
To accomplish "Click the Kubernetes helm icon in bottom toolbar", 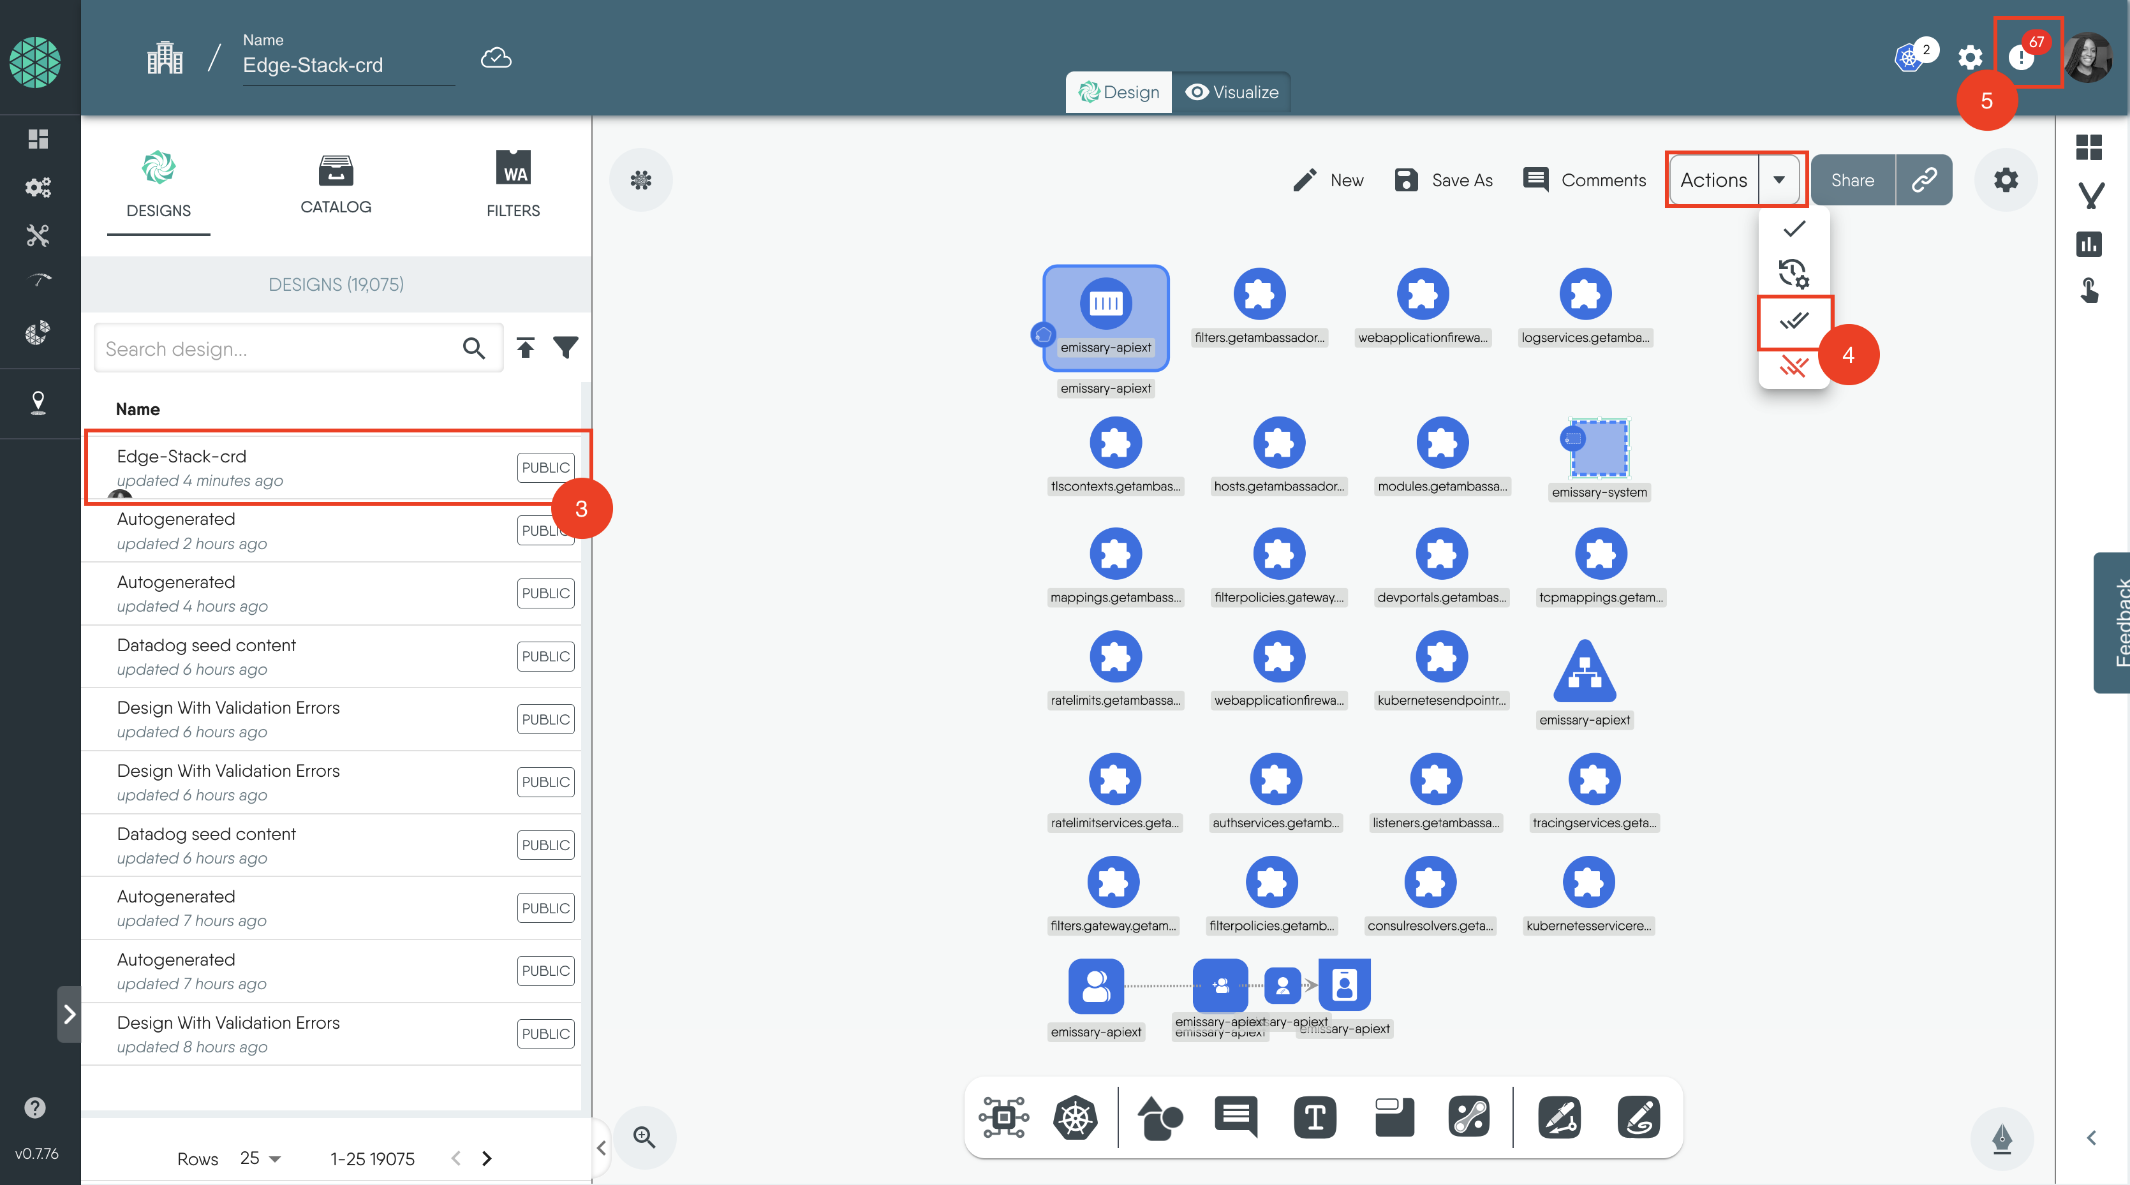I will point(1075,1117).
